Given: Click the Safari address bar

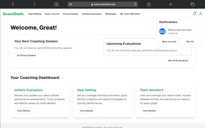Looking at the screenshot, I should point(103,4).
